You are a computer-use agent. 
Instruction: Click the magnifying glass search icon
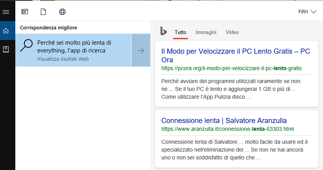point(26,46)
